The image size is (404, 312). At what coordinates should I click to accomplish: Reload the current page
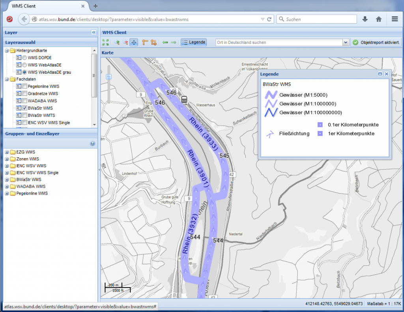point(269,19)
